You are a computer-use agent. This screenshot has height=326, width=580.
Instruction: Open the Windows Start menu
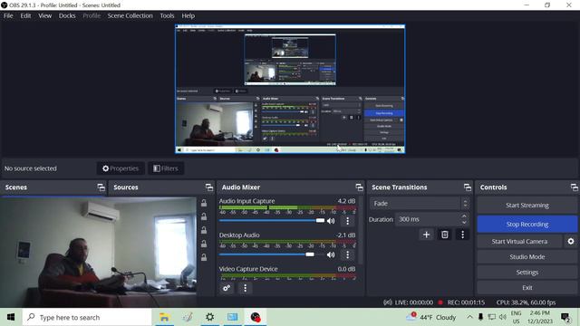11,317
